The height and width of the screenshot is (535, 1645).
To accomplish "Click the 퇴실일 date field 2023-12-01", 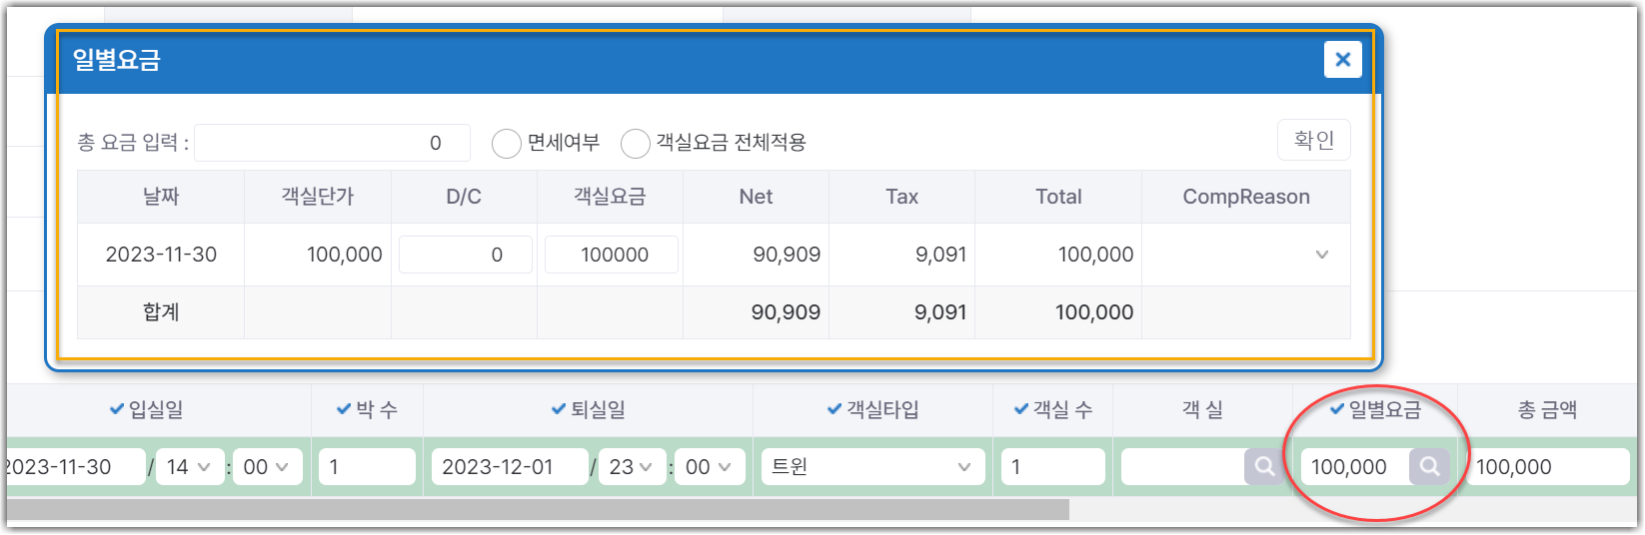I will [510, 466].
